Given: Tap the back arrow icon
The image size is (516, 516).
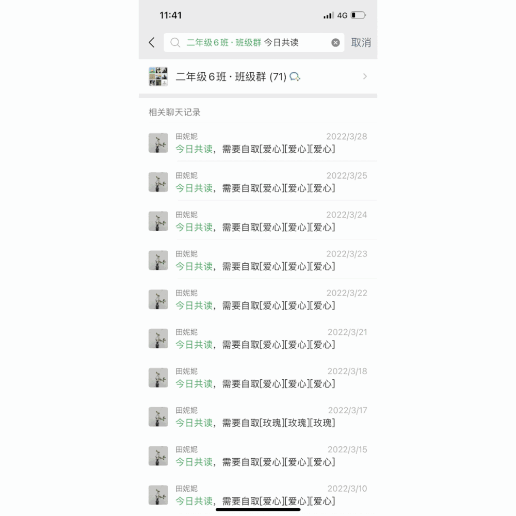Looking at the screenshot, I should (151, 42).
